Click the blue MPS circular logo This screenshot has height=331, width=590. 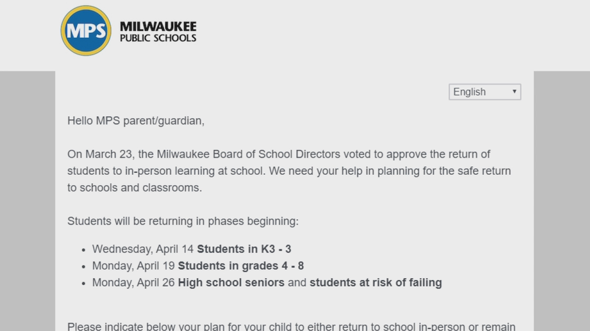point(86,30)
